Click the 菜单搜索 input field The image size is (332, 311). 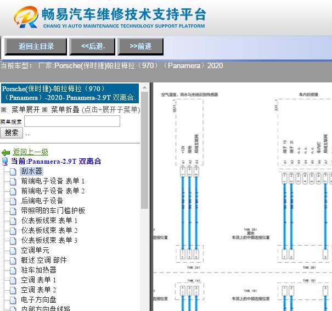click(72, 121)
